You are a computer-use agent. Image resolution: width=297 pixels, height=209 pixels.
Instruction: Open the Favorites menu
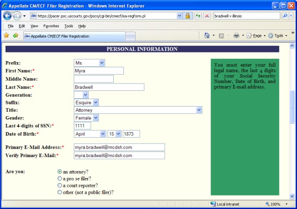[x=51, y=26]
